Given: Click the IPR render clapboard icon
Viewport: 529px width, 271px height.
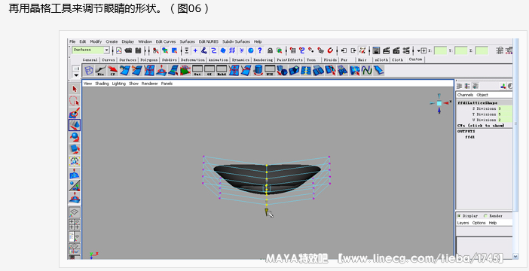Looking at the screenshot, I should 396,50.
